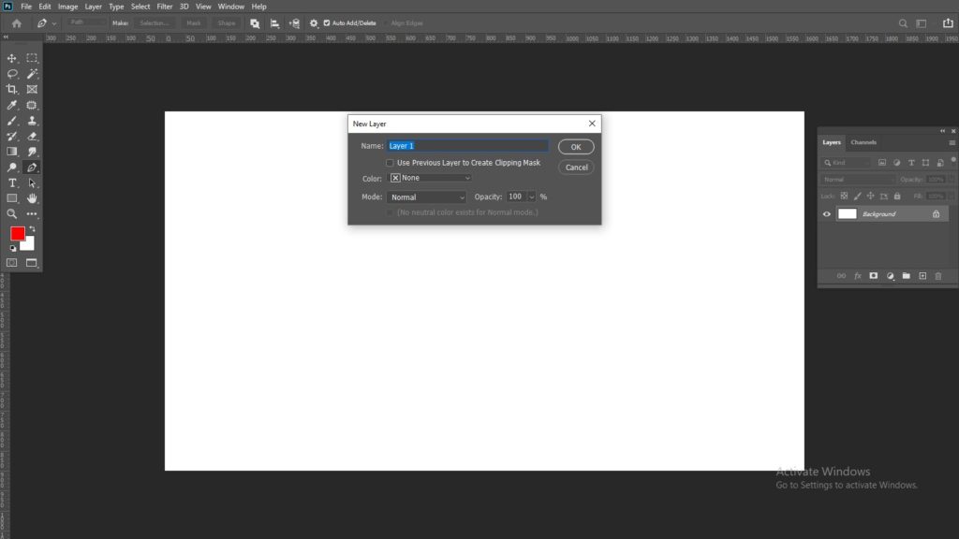This screenshot has width=959, height=539.
Task: Toggle the filter for type layers
Action: point(911,163)
